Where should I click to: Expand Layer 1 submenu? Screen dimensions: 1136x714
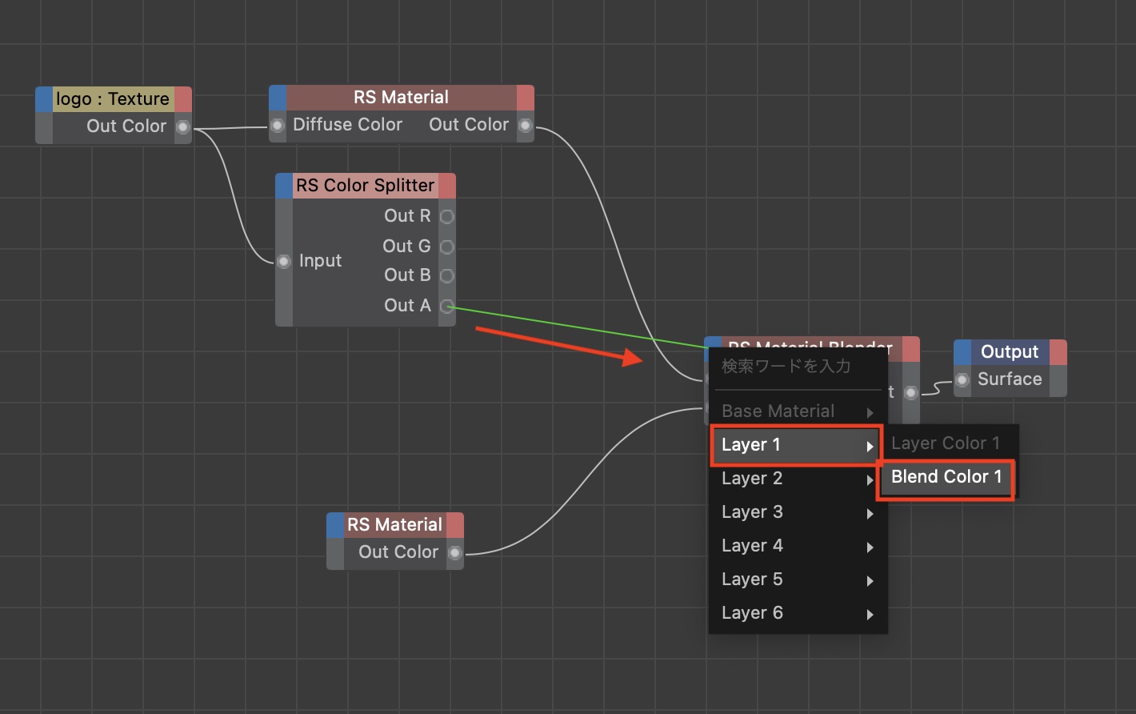(x=796, y=445)
